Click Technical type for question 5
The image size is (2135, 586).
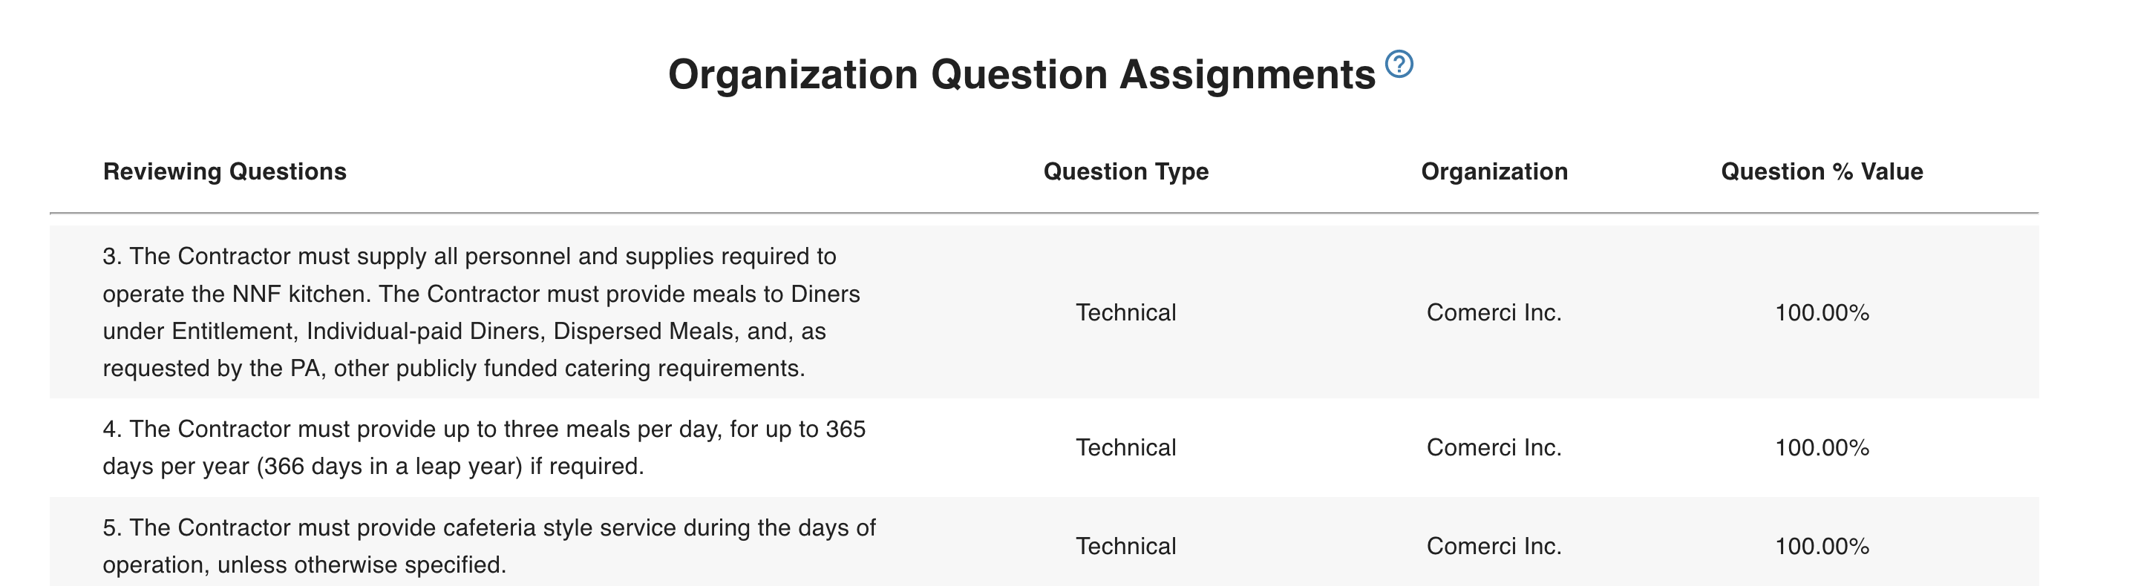point(1125,546)
